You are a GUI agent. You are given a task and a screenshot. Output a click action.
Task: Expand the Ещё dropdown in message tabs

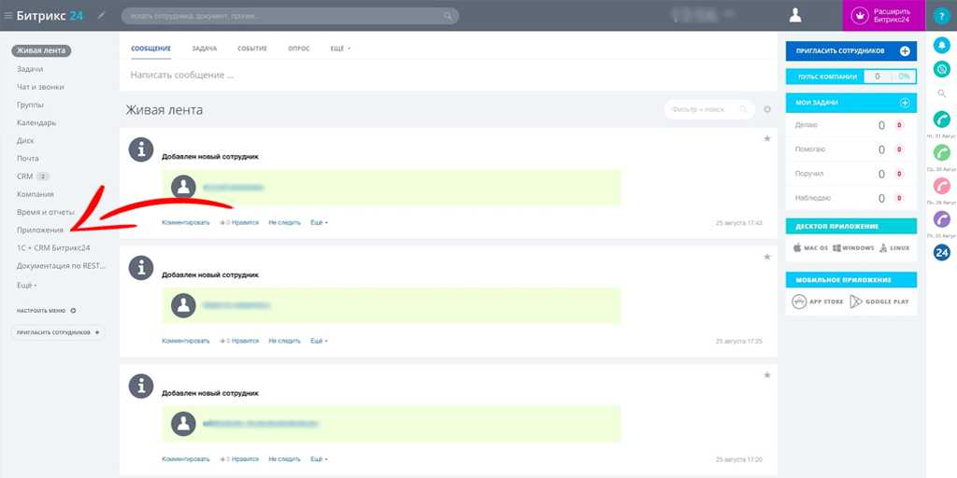click(x=340, y=48)
